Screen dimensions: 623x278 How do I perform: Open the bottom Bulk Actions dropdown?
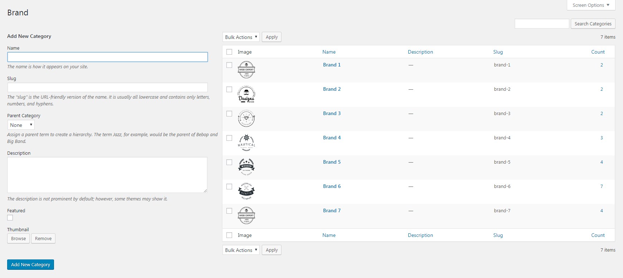point(241,250)
